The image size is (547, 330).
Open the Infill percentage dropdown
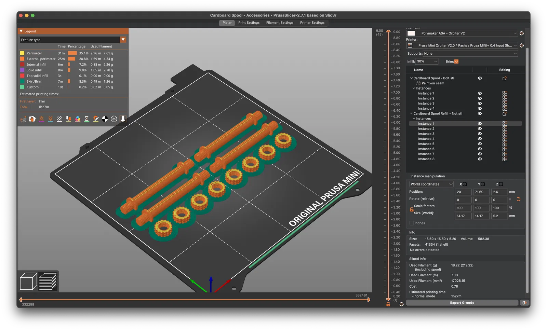pos(427,61)
